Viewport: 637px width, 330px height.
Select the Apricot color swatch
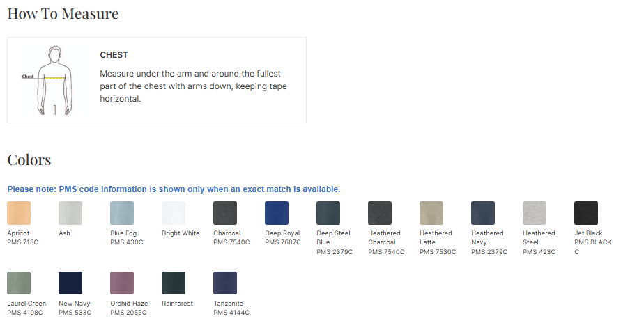(x=19, y=213)
